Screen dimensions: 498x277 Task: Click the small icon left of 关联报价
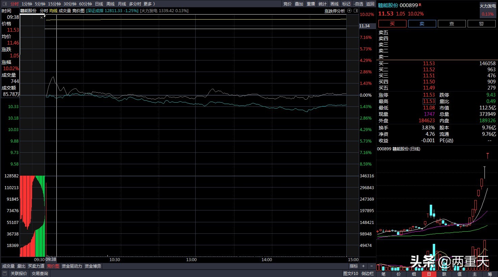(5, 273)
